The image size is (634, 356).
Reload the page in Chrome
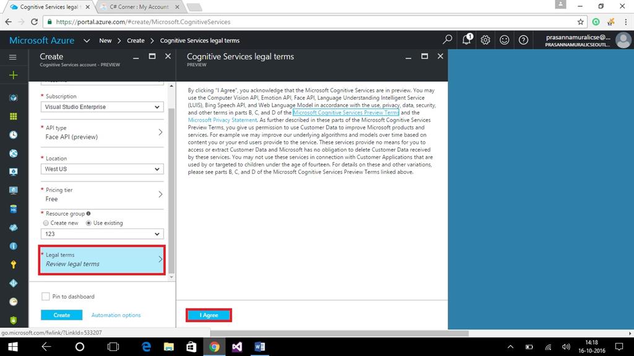35,22
